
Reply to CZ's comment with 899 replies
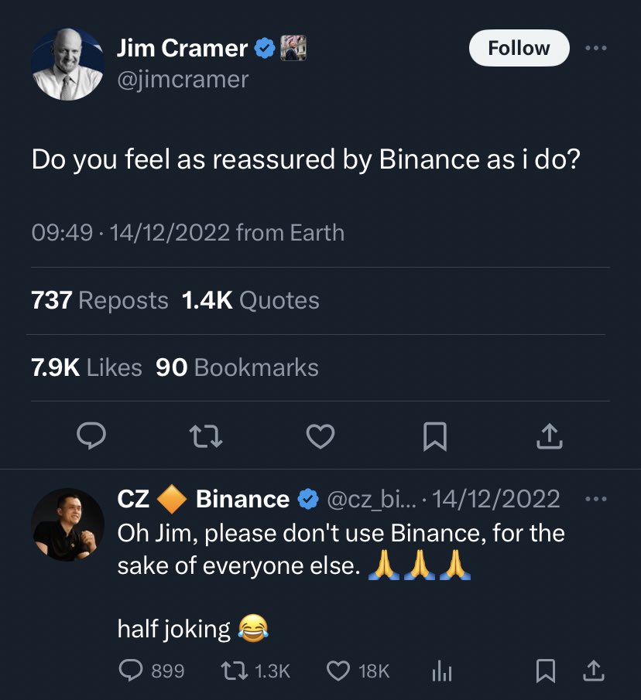(x=152, y=671)
